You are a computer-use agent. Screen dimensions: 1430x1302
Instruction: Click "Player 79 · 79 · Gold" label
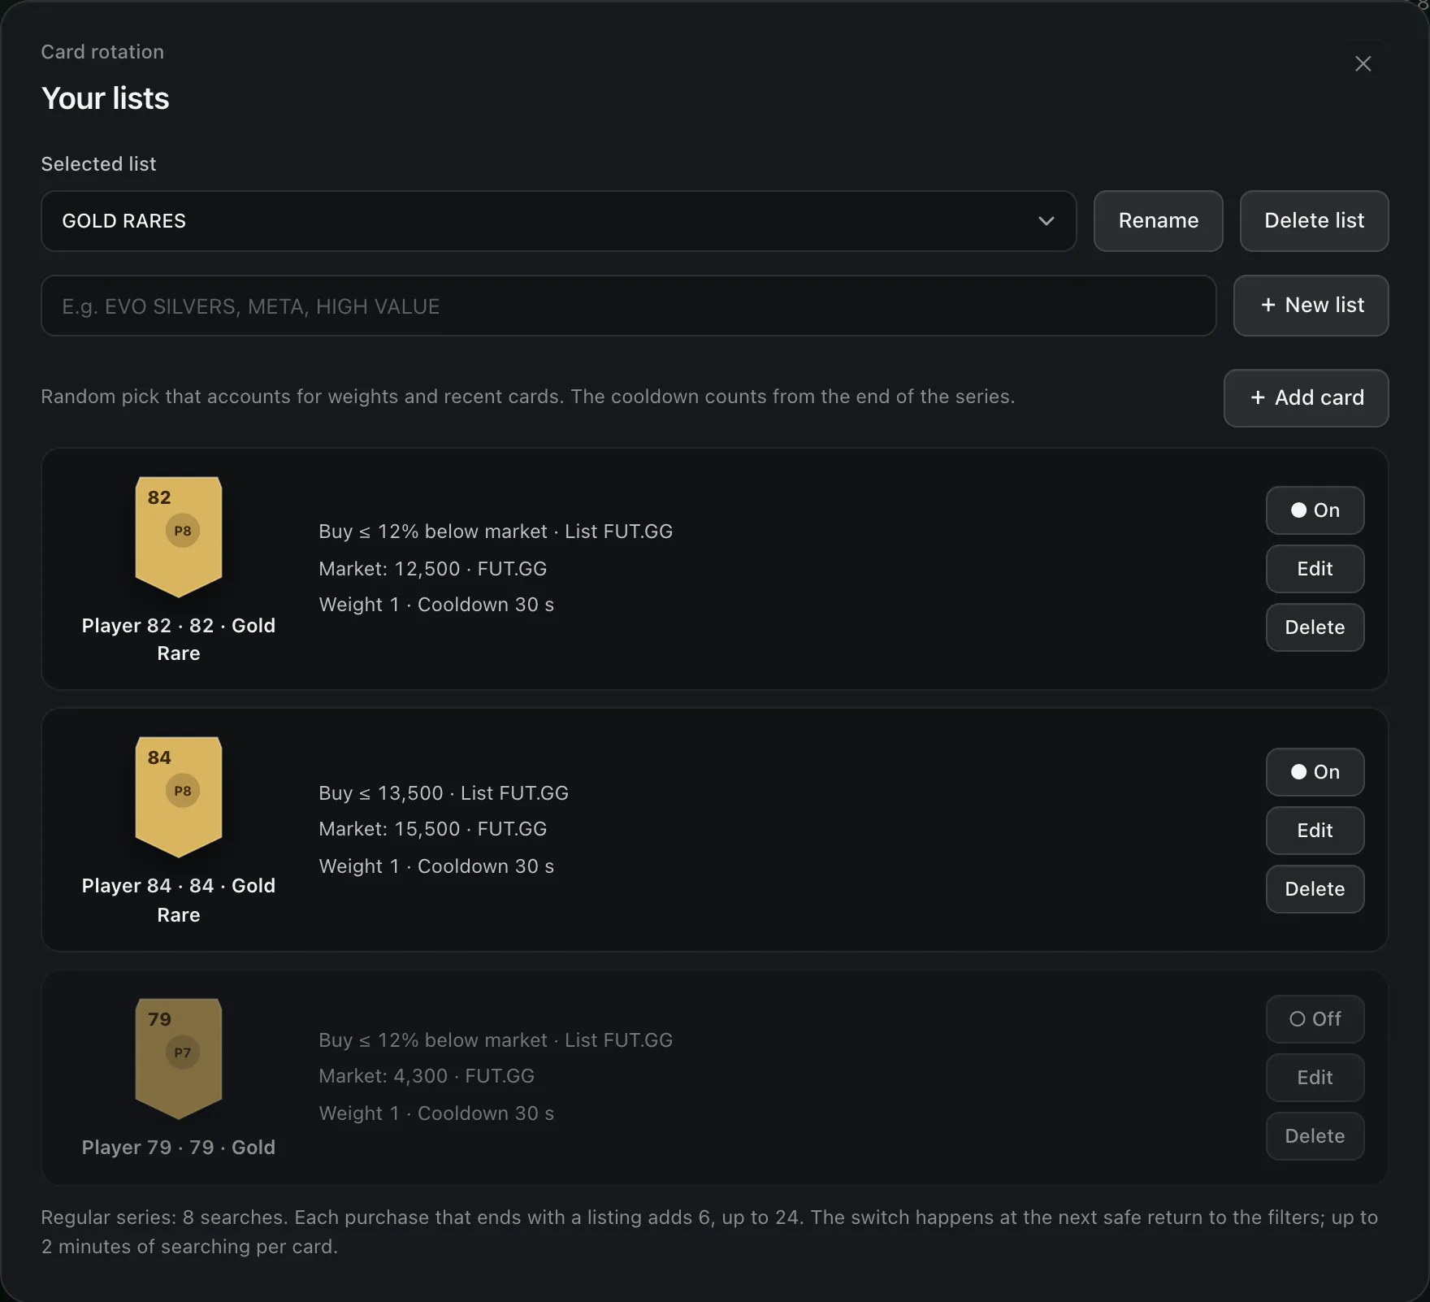(x=179, y=1148)
